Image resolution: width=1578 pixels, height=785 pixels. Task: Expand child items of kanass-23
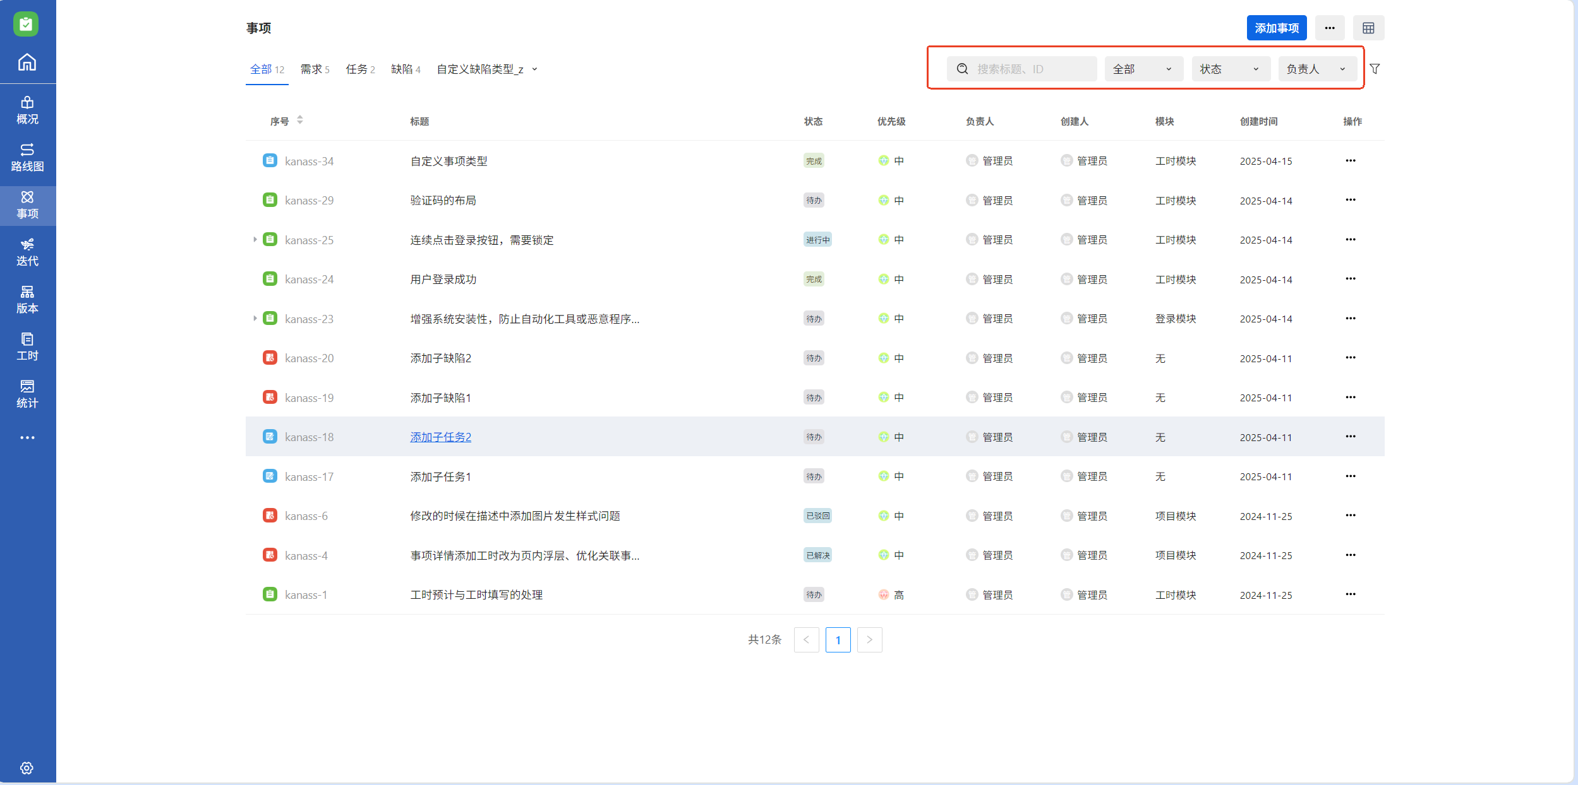[x=255, y=319]
